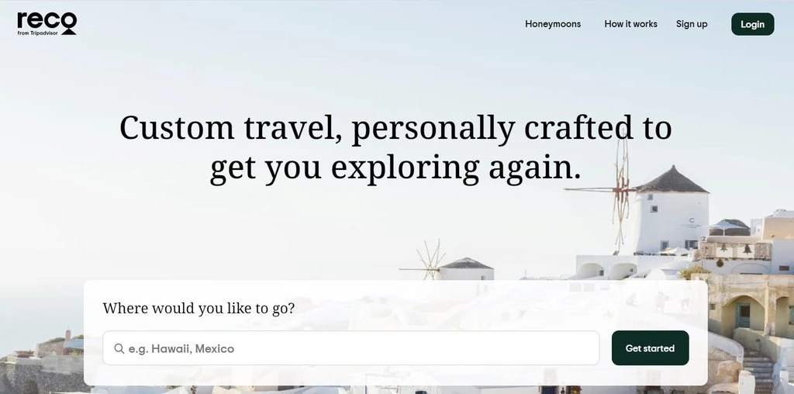The width and height of the screenshot is (794, 394).
Task: Click the reco logo wordmark
Action: click(x=47, y=21)
